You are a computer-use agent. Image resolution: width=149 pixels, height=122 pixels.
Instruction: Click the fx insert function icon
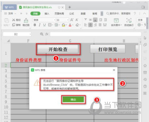click(47, 34)
